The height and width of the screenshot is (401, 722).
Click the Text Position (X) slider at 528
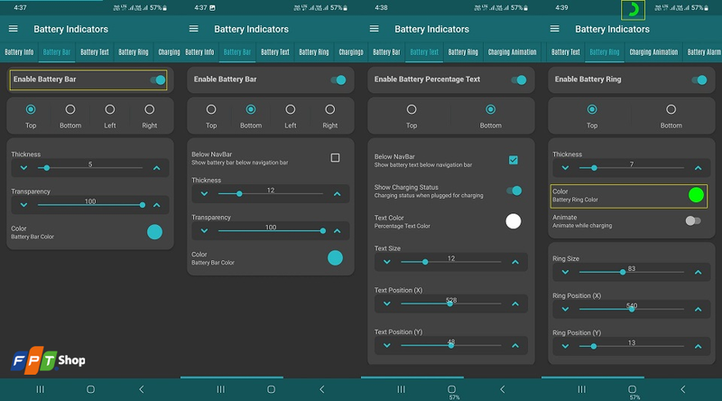point(450,303)
